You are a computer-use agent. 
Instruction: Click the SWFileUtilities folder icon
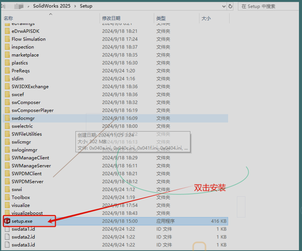coord(7,134)
